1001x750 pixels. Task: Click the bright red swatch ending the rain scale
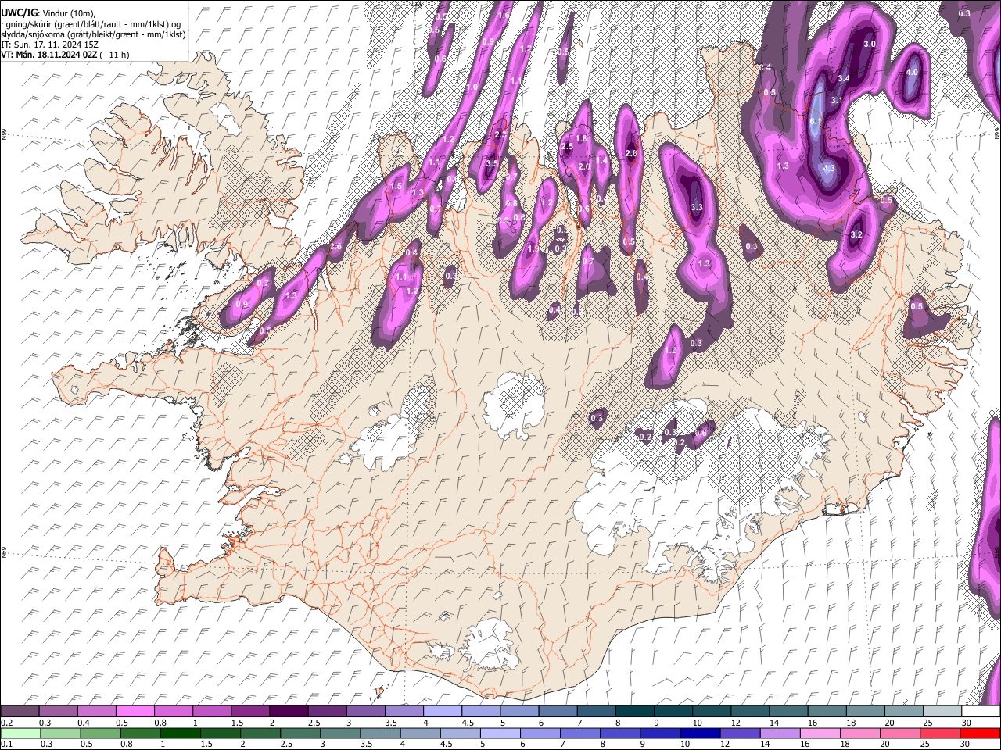[980, 733]
